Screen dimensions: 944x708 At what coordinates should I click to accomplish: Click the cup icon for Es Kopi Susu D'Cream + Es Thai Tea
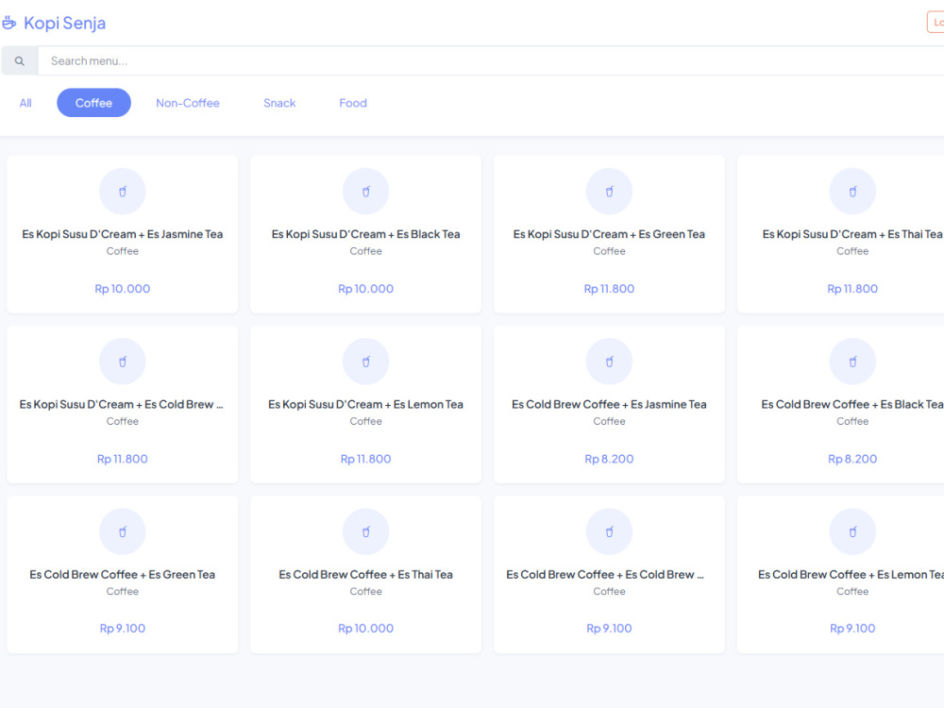pyautogui.click(x=852, y=192)
